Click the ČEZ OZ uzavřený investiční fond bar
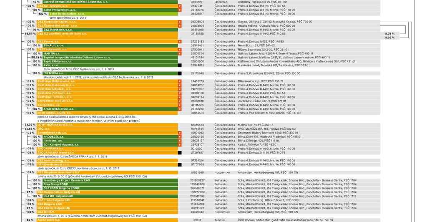Image resolution: width=427 pixels, height=222 pixels. coord(107,36)
